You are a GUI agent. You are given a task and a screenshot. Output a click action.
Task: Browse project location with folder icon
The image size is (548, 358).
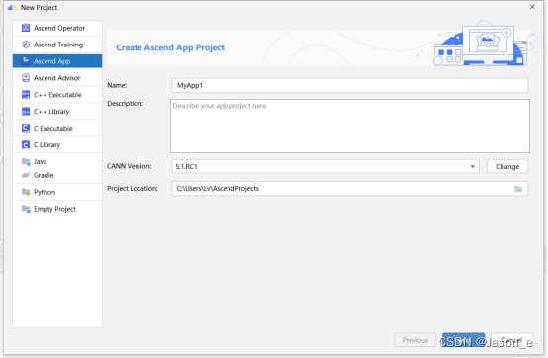coord(518,189)
